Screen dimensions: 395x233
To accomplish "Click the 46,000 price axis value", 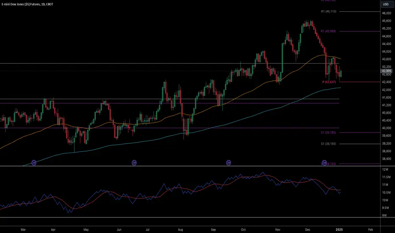I will tap(387, 13).
